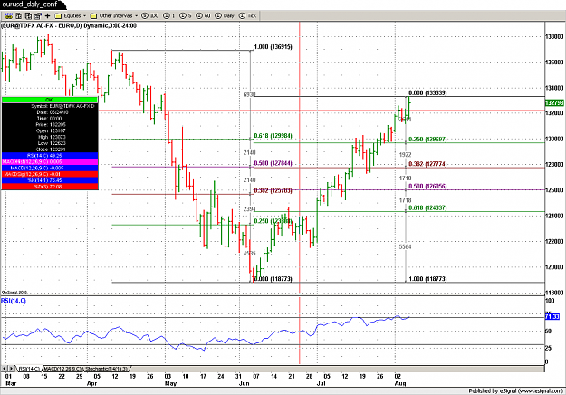Click the Price row in data window
Viewport: 566px width, 395px height.
(50, 124)
